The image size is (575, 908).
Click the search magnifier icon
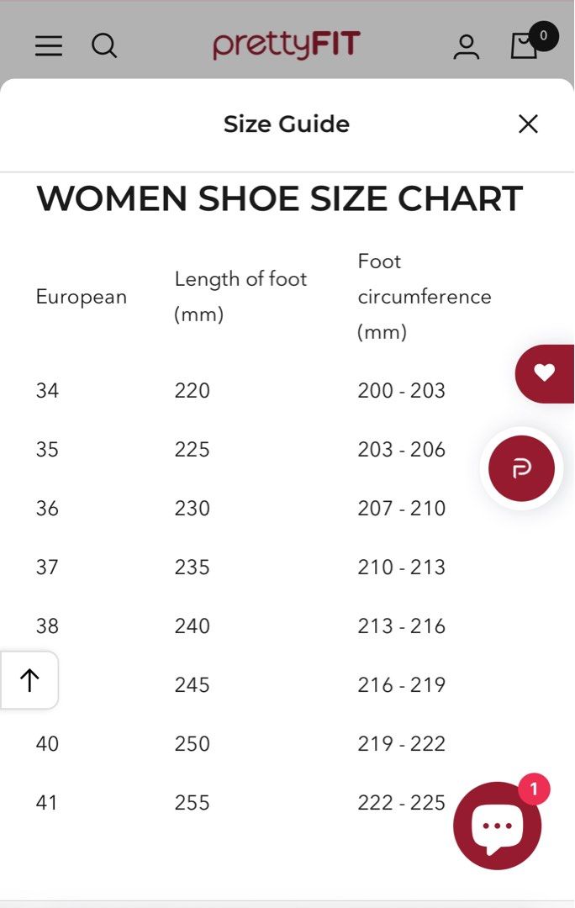coord(104,45)
